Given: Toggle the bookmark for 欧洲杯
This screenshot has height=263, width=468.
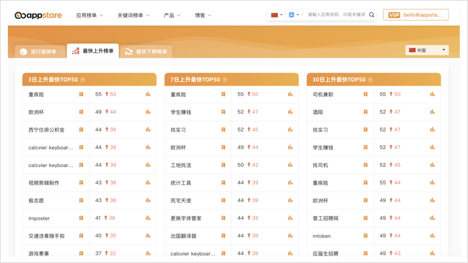Looking at the screenshot, I should 81,112.
